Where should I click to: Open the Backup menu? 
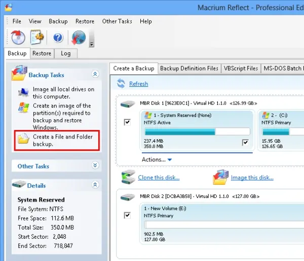point(58,21)
